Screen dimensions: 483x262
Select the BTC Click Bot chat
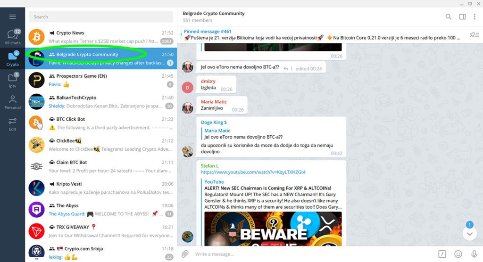(x=101, y=123)
